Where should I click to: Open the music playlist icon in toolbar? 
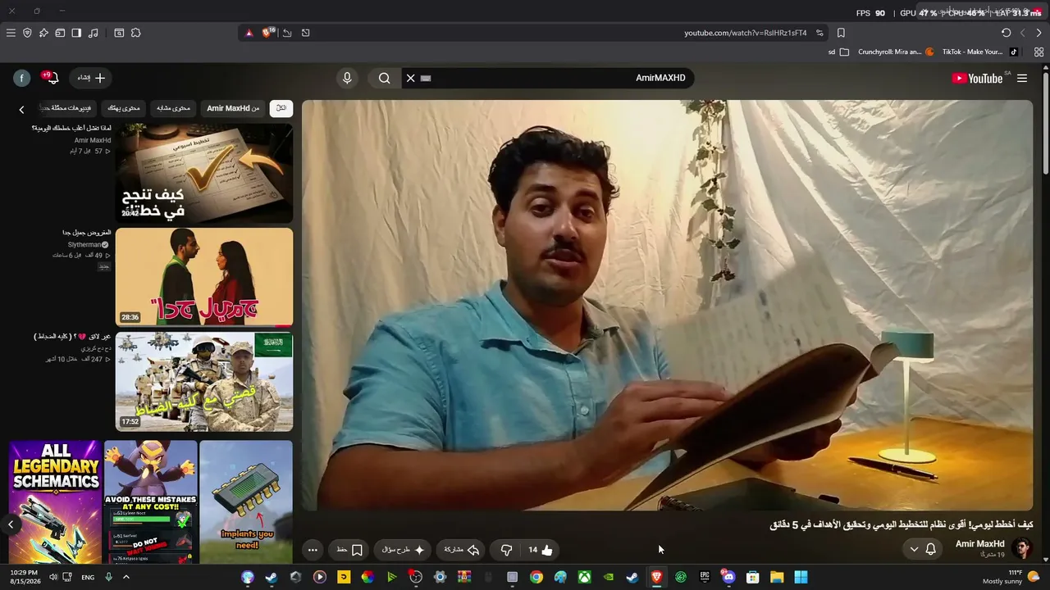click(x=93, y=33)
